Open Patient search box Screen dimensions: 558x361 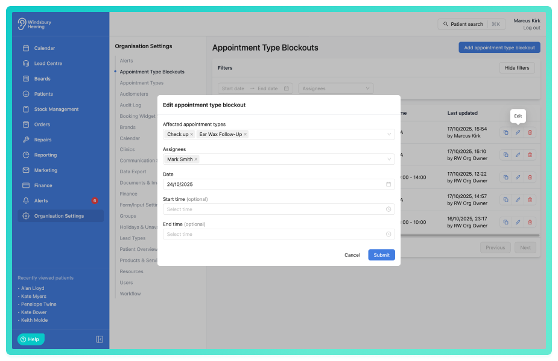coord(471,24)
